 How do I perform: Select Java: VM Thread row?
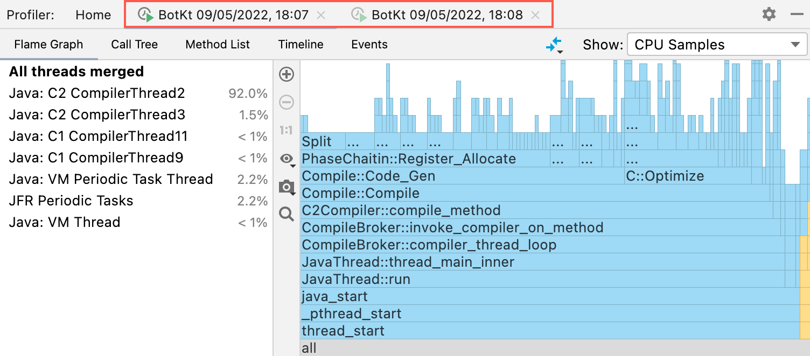click(x=136, y=222)
